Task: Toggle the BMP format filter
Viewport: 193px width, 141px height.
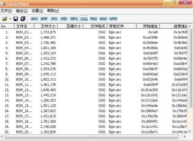Action: click(44, 19)
